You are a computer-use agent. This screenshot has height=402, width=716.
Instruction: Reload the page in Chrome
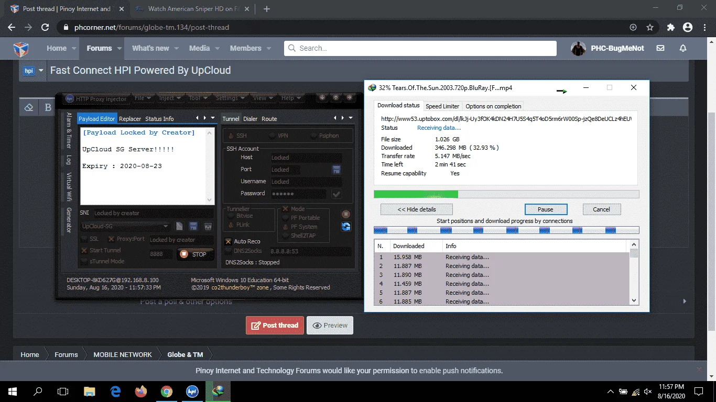coord(45,27)
